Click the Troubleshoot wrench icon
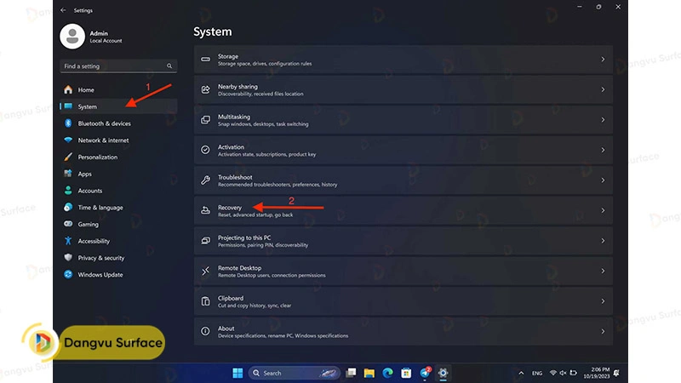Screen dimensions: 681x383 click(x=205, y=180)
